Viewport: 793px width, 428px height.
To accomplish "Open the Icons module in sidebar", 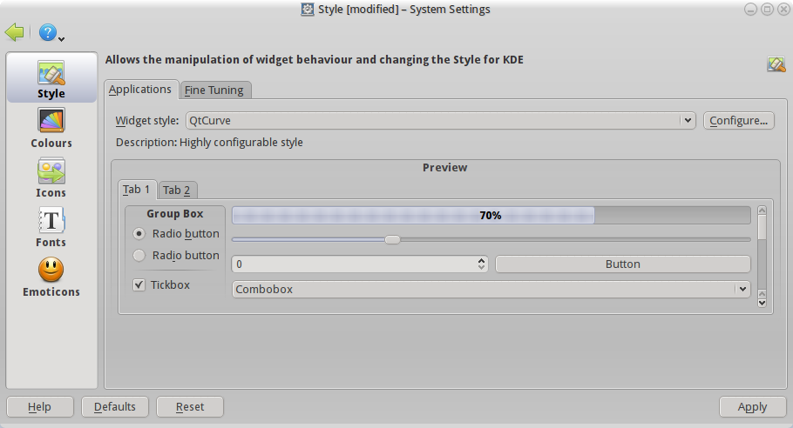I will coord(51,177).
